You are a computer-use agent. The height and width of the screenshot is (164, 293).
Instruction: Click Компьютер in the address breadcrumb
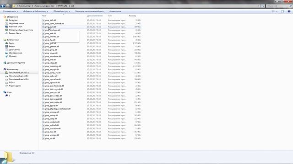pyautogui.click(x=25, y=6)
